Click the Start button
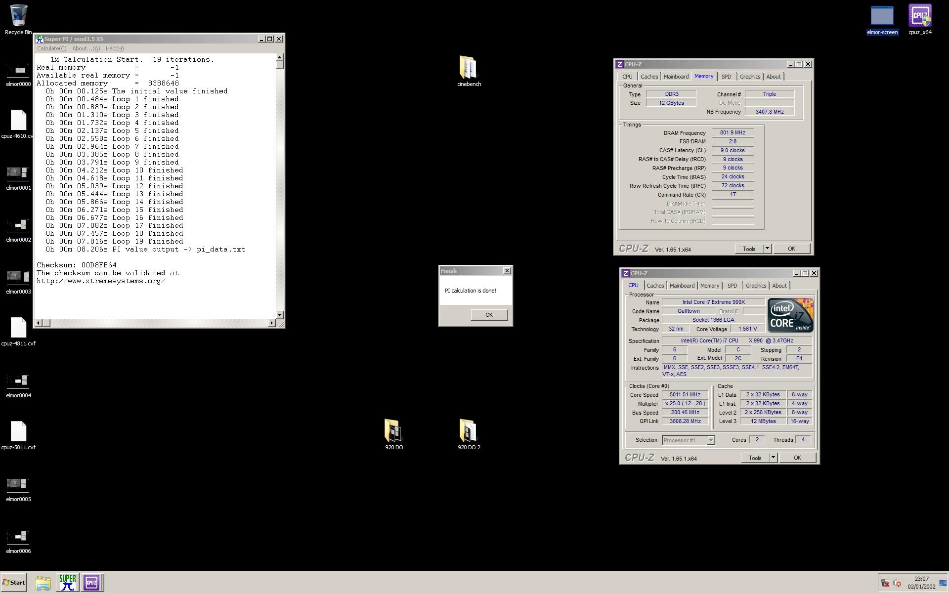Image resolution: width=949 pixels, height=593 pixels. [13, 583]
